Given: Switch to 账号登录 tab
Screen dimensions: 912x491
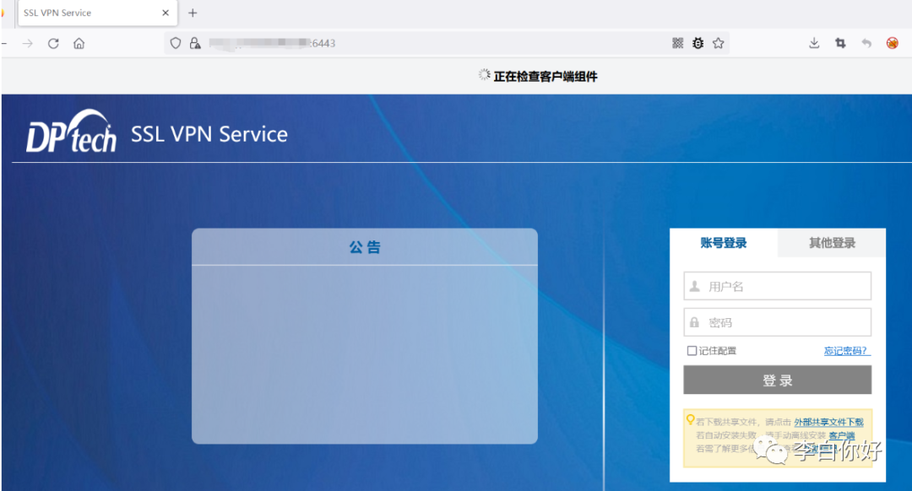Looking at the screenshot, I should pyautogui.click(x=724, y=243).
